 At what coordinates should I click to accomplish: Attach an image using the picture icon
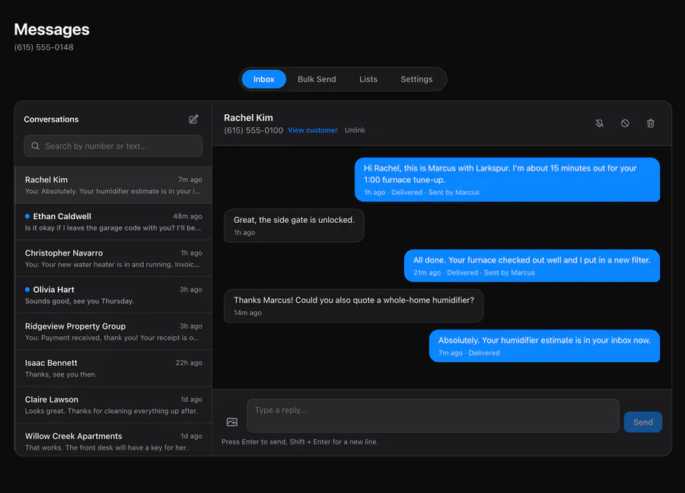pyautogui.click(x=232, y=421)
